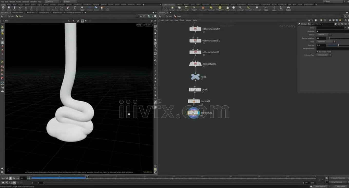Open the Persp viewport camera dropdown
The image size is (349, 188).
[140, 25]
